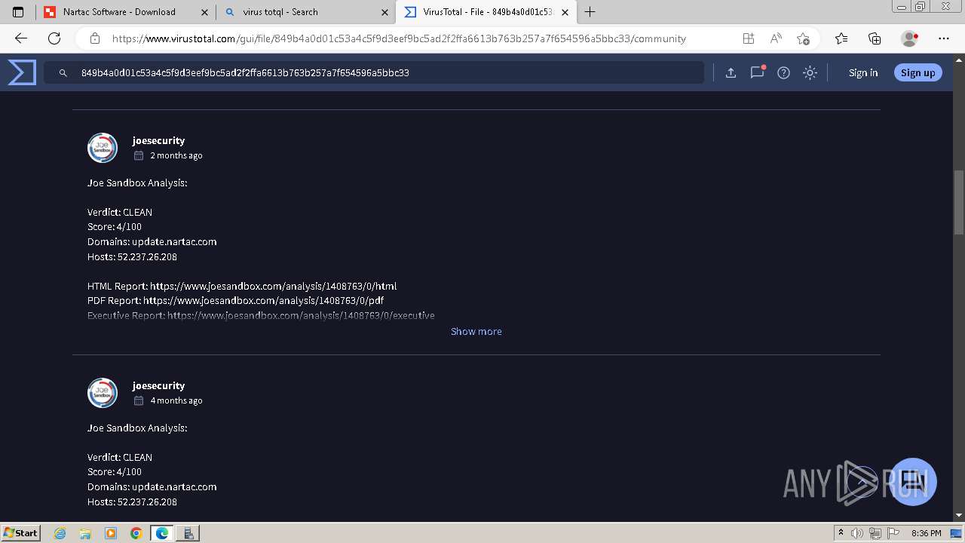Image resolution: width=965 pixels, height=543 pixels.
Task: Open the VirusTotal logo home link
Action: click(x=22, y=72)
